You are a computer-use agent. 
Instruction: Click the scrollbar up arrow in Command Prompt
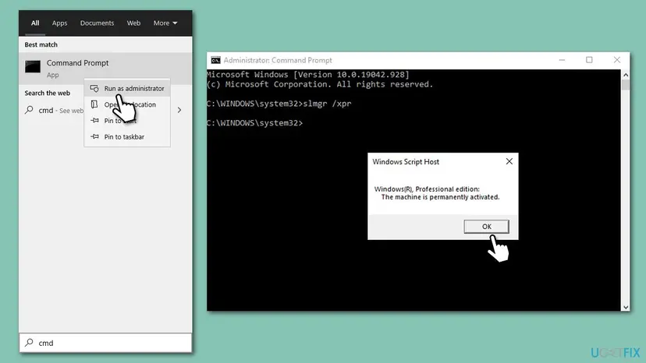click(626, 75)
